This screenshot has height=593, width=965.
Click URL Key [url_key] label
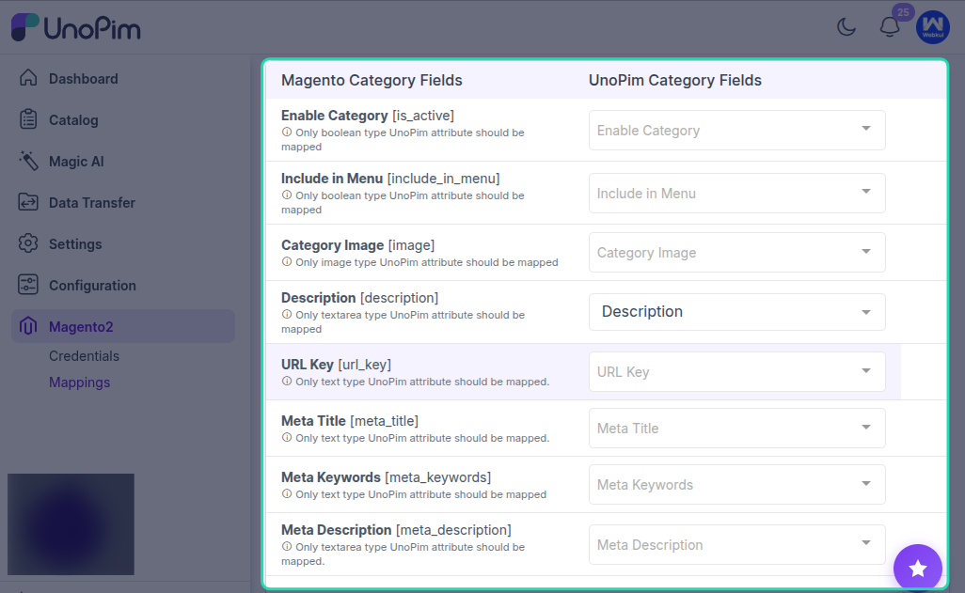[x=336, y=365]
